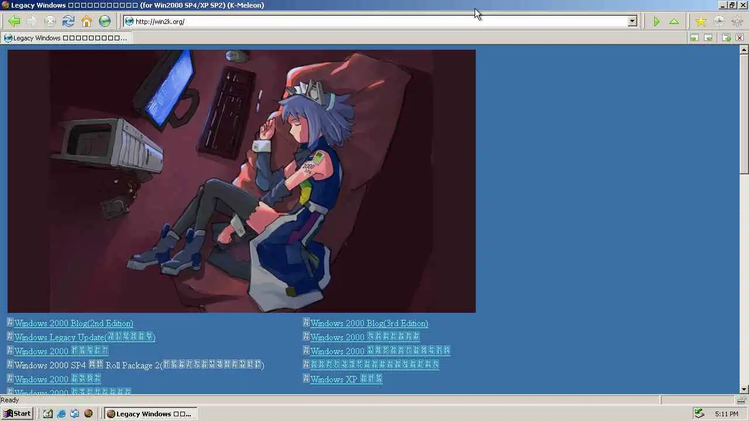Launch Internet Explorer from quick launch
Viewport: 749px width, 421px height.
(61, 413)
